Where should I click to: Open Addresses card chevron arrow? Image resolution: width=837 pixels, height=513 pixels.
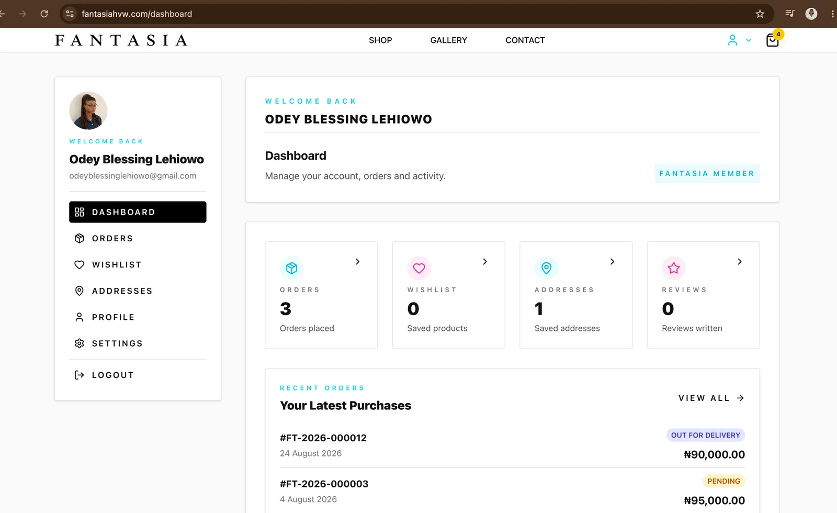pos(613,262)
